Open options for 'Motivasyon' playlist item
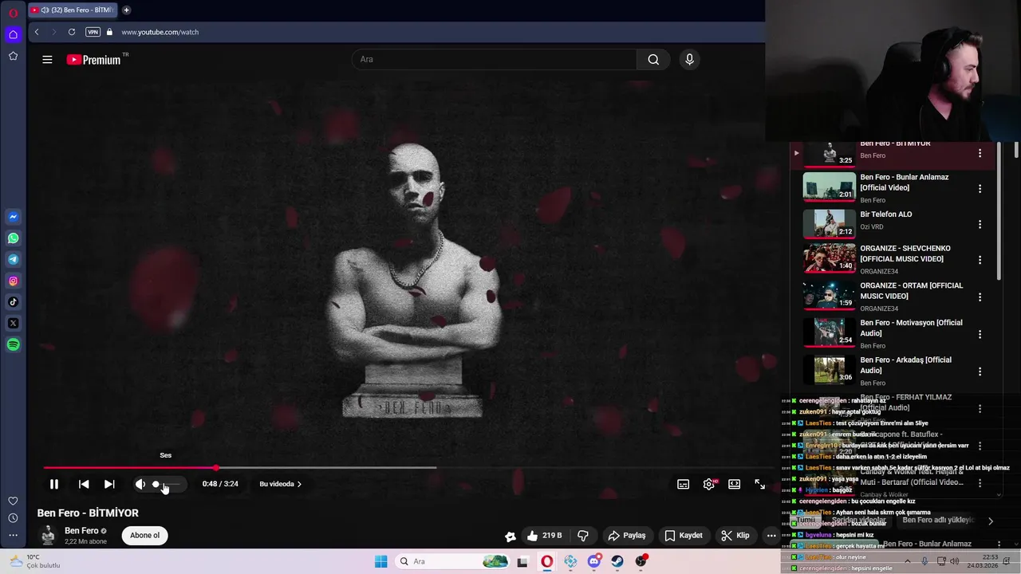 pos(980,334)
